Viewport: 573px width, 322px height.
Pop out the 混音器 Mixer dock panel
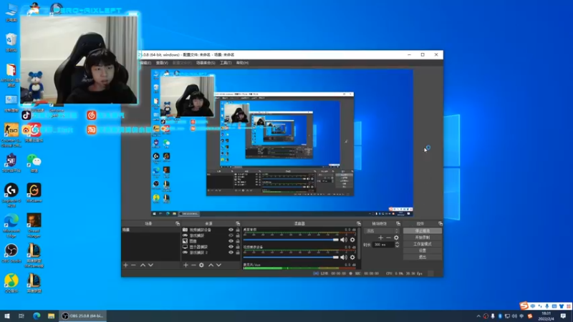point(359,223)
